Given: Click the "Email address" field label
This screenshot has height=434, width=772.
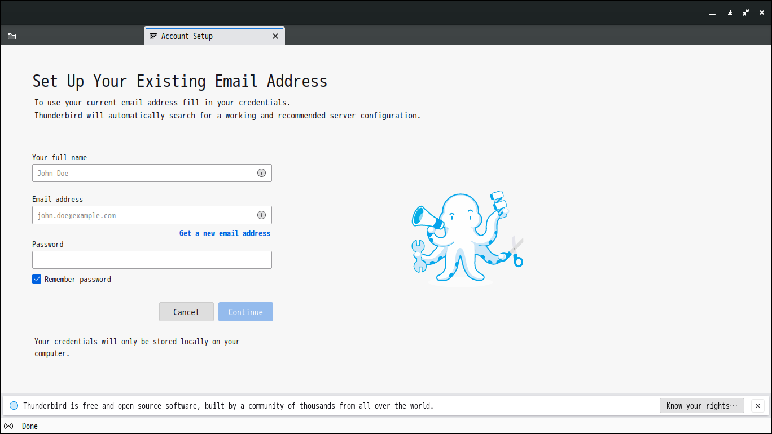Looking at the screenshot, I should coord(58,200).
